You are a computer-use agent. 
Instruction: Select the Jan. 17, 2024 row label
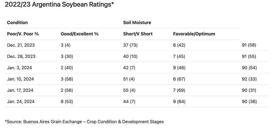pos(20,90)
